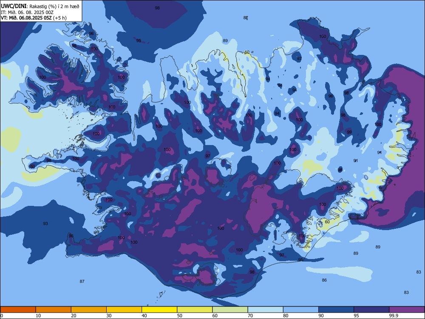Click the 'UWC/DINI: Rakastig (%) í 2 m hæð' title
Viewport: 425px width, 319px height.
[40, 6]
